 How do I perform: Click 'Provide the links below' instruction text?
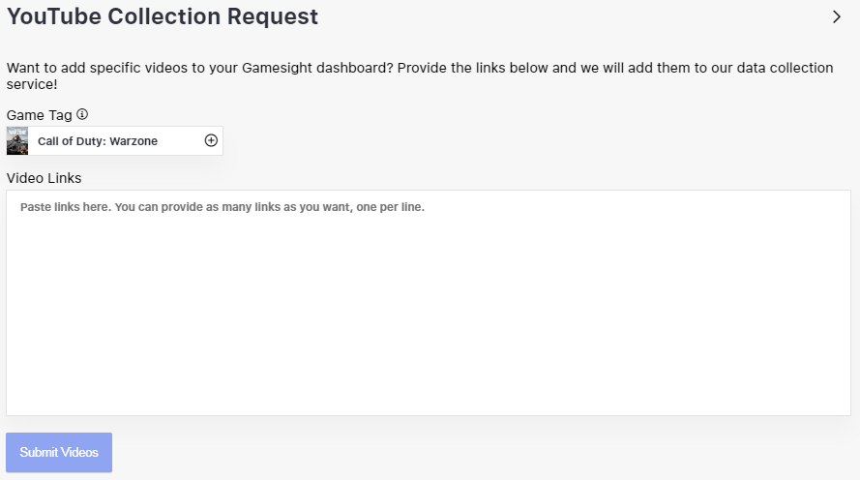[x=472, y=68]
